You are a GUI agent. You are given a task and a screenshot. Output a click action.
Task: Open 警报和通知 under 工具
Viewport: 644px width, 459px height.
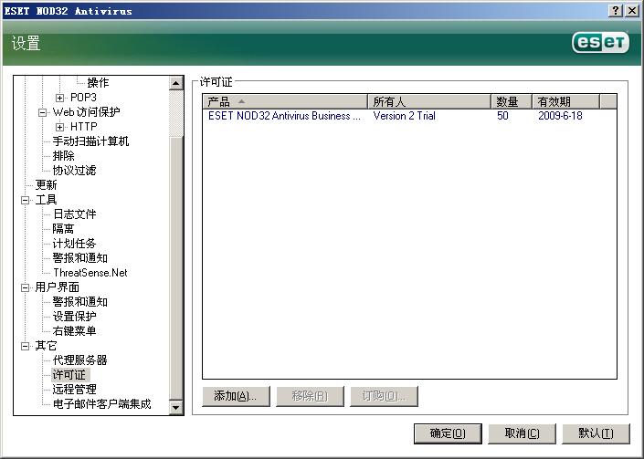click(79, 258)
